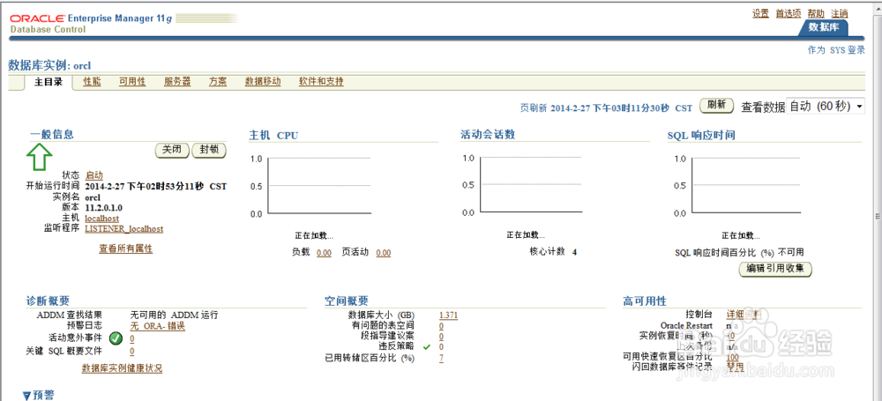Click the 实例恢复时间 value link
882x401 pixels.
tap(730, 336)
